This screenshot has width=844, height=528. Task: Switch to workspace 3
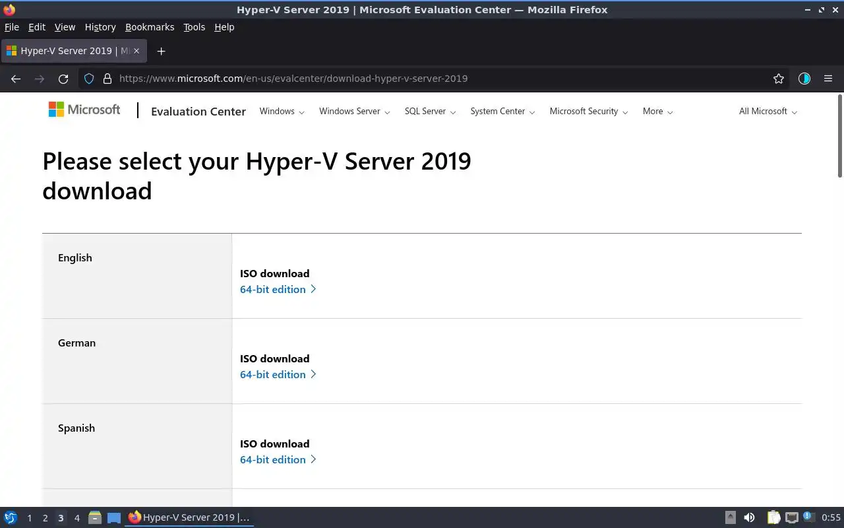pos(61,518)
